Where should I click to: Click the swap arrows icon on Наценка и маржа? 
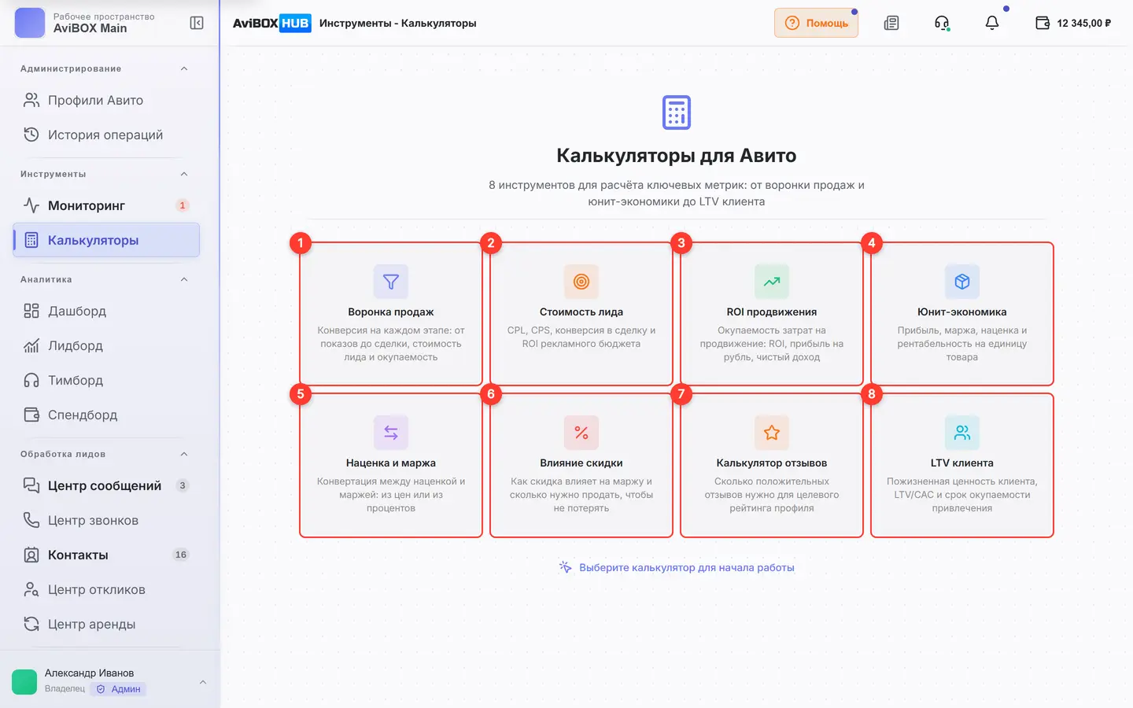click(x=391, y=433)
